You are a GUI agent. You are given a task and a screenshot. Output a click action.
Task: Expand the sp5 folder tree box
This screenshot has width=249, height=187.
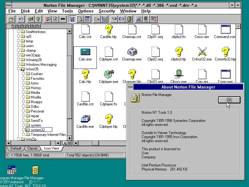19,36
